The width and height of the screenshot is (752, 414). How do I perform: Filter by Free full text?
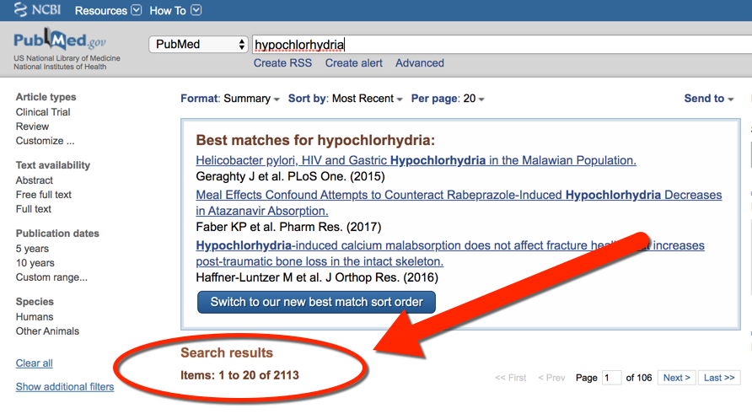(43, 195)
